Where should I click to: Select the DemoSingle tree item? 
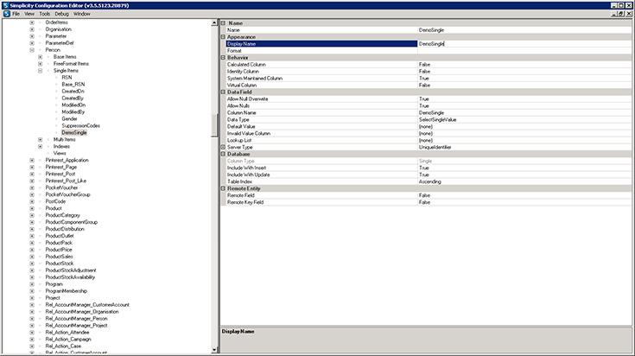(74, 132)
